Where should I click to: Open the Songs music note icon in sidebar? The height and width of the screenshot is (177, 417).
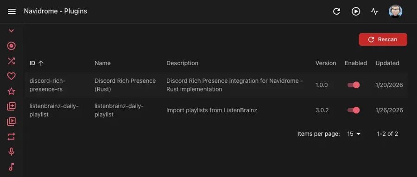tap(11, 167)
